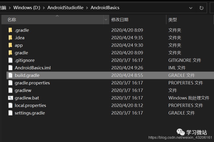This screenshot has width=214, height=142.
Task: Click the gradle.properties file icon
Action: coord(10,83)
